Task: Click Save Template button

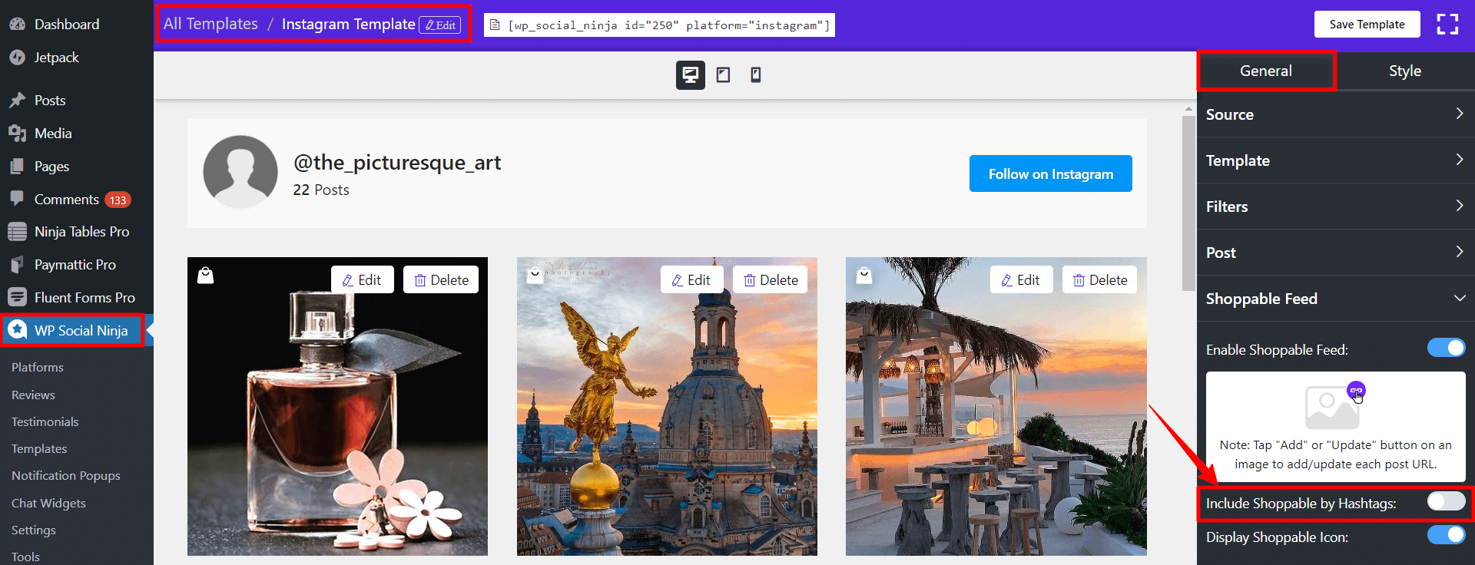Action: [1367, 25]
